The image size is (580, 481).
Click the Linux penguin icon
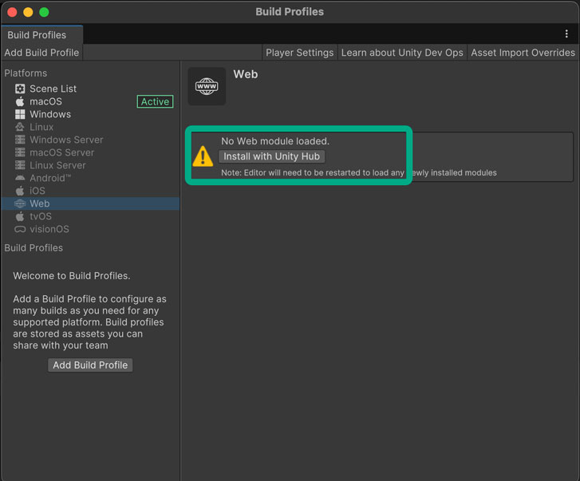[x=20, y=127]
